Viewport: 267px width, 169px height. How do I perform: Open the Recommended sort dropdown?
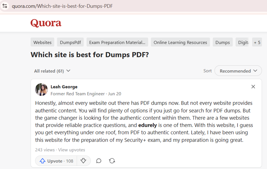click(238, 71)
